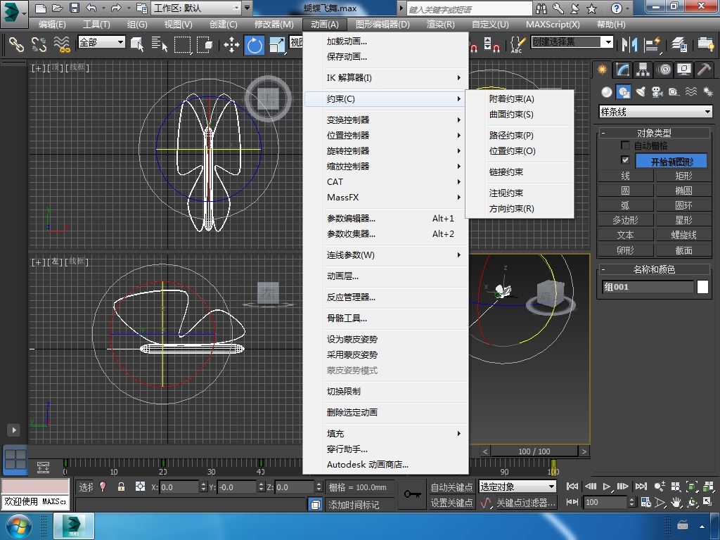Open the 样条线 shape type dropdown
This screenshot has height=540, width=720.
coord(707,112)
